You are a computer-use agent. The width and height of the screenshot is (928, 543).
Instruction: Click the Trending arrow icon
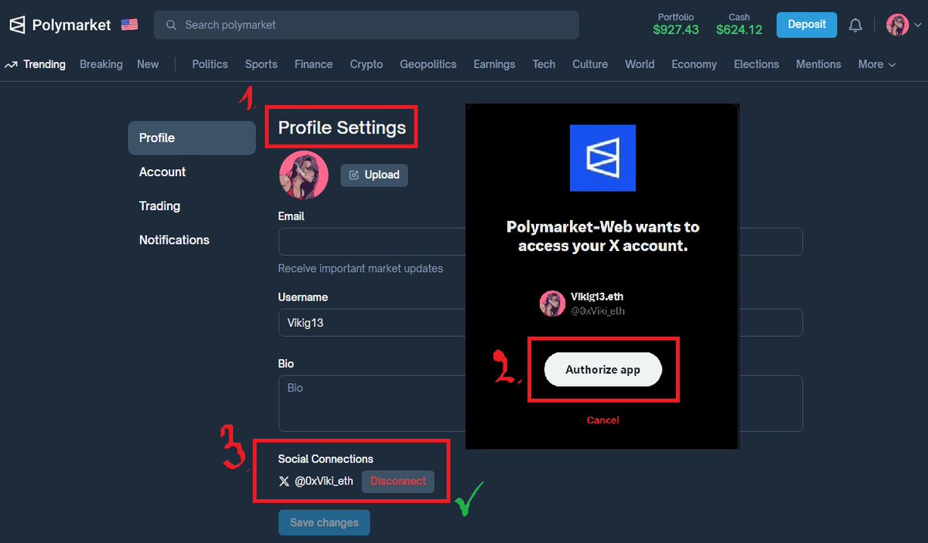[x=11, y=65]
